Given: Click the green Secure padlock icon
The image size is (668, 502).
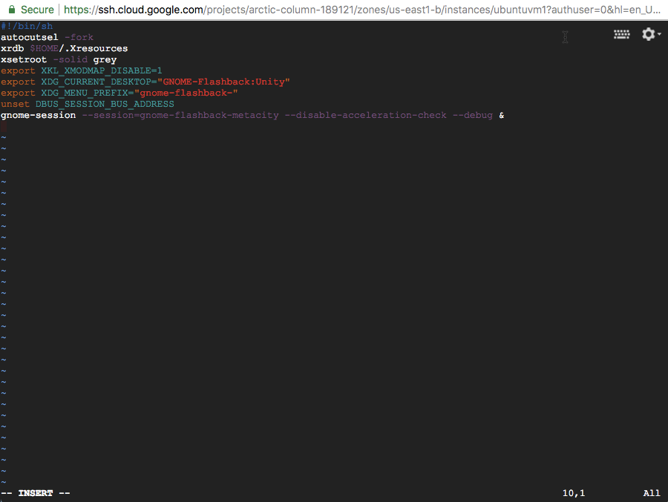Looking at the screenshot, I should (11, 10).
